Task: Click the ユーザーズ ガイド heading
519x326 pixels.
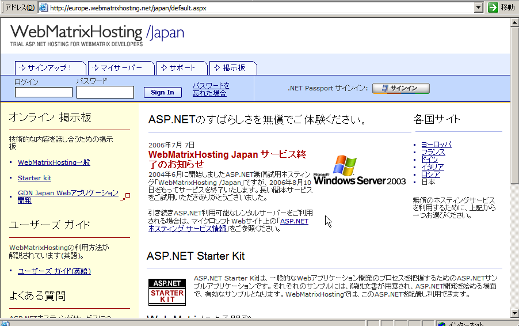Action: click(49, 225)
